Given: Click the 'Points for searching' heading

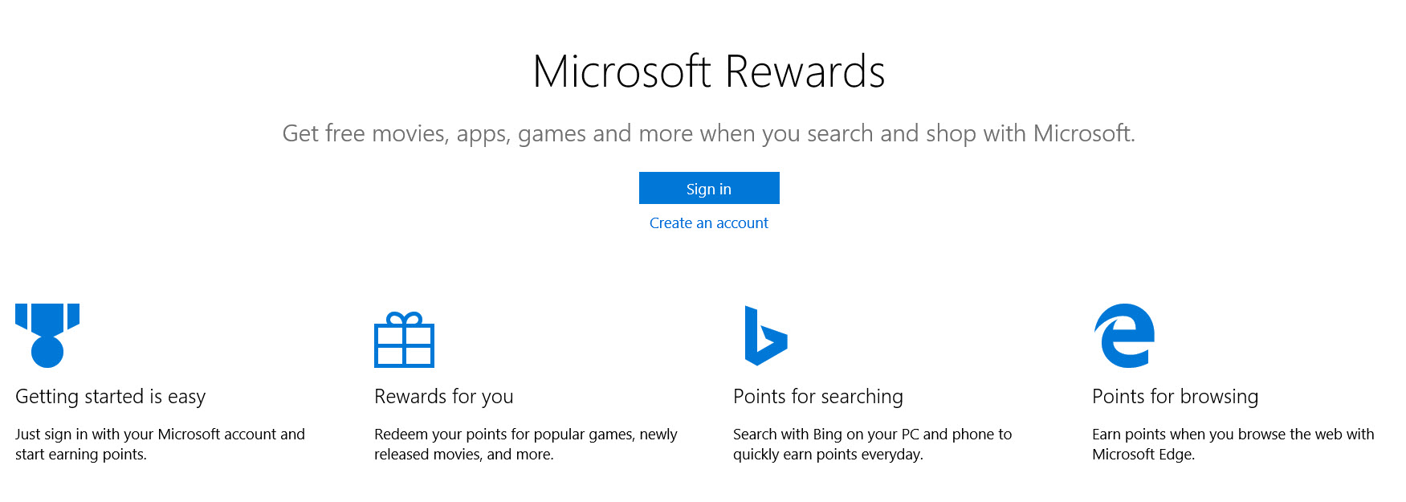Looking at the screenshot, I should pos(818,397).
